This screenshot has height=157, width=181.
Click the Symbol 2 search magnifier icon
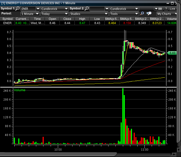[87, 9]
